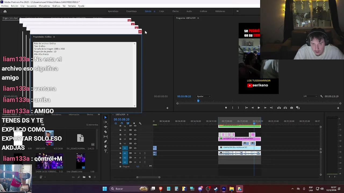Open 1/4 playback resolution dropdown
Viewport: 344px width, 193px height.
pyautogui.click(x=310, y=96)
